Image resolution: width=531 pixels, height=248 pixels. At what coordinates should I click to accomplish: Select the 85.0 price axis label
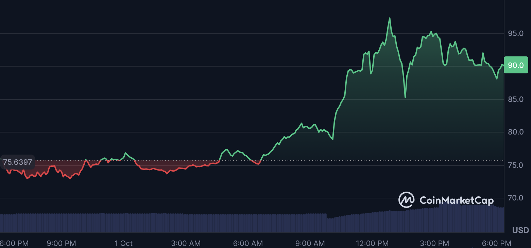click(x=516, y=99)
